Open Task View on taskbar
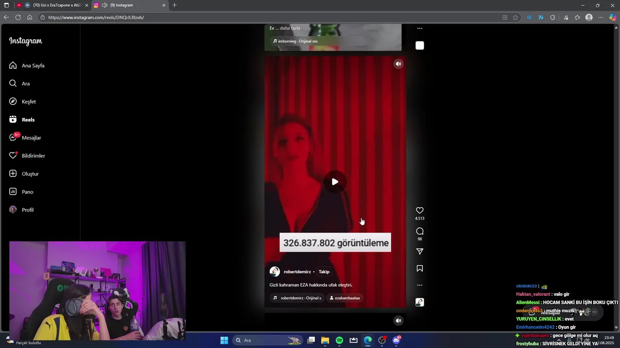The width and height of the screenshot is (620, 348). tap(311, 340)
